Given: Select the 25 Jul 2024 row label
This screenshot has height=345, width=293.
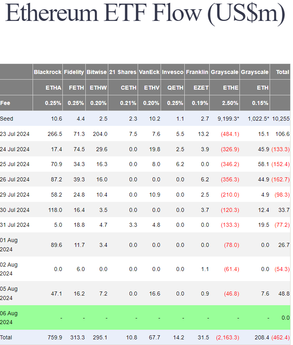Looking at the screenshot, I should 14,164.
